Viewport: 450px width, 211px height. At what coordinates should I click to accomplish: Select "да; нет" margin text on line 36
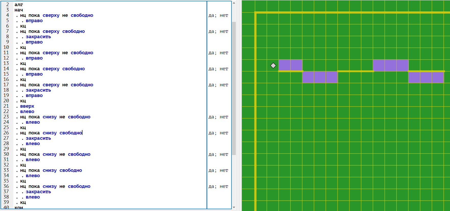[218, 186]
